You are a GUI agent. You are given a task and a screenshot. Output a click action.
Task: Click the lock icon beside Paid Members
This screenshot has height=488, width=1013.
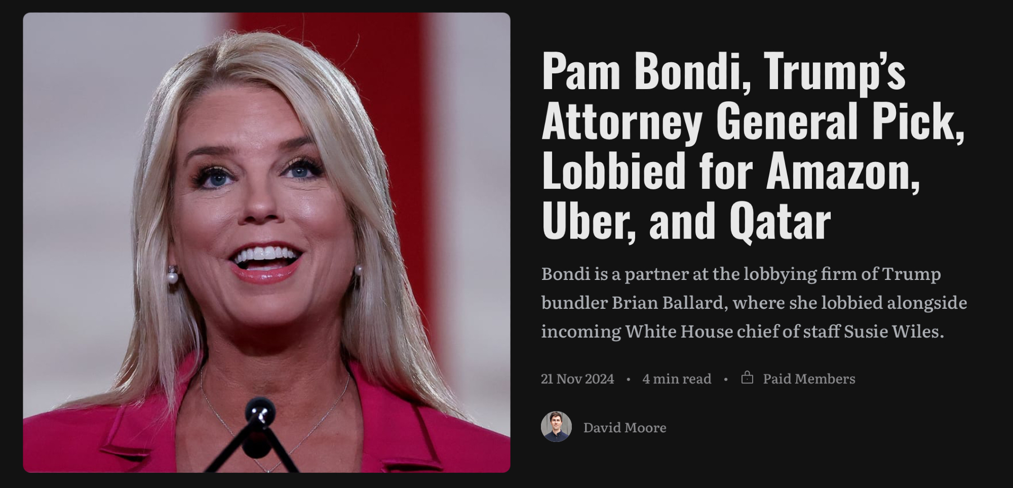click(x=747, y=378)
